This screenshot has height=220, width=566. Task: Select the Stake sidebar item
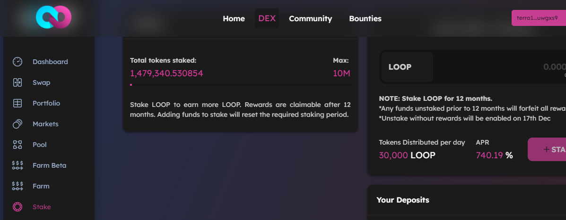coord(42,207)
